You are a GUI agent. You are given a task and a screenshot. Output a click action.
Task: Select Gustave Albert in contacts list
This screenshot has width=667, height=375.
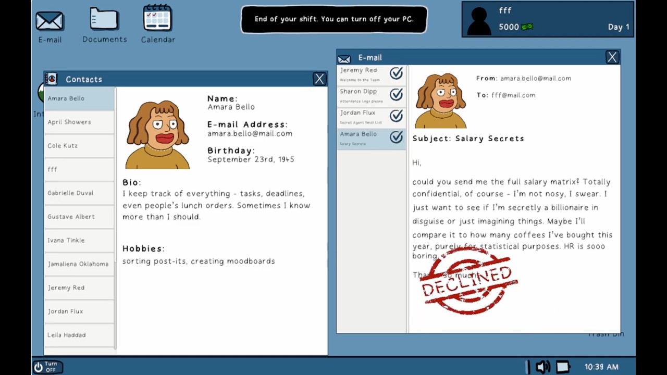(79, 217)
